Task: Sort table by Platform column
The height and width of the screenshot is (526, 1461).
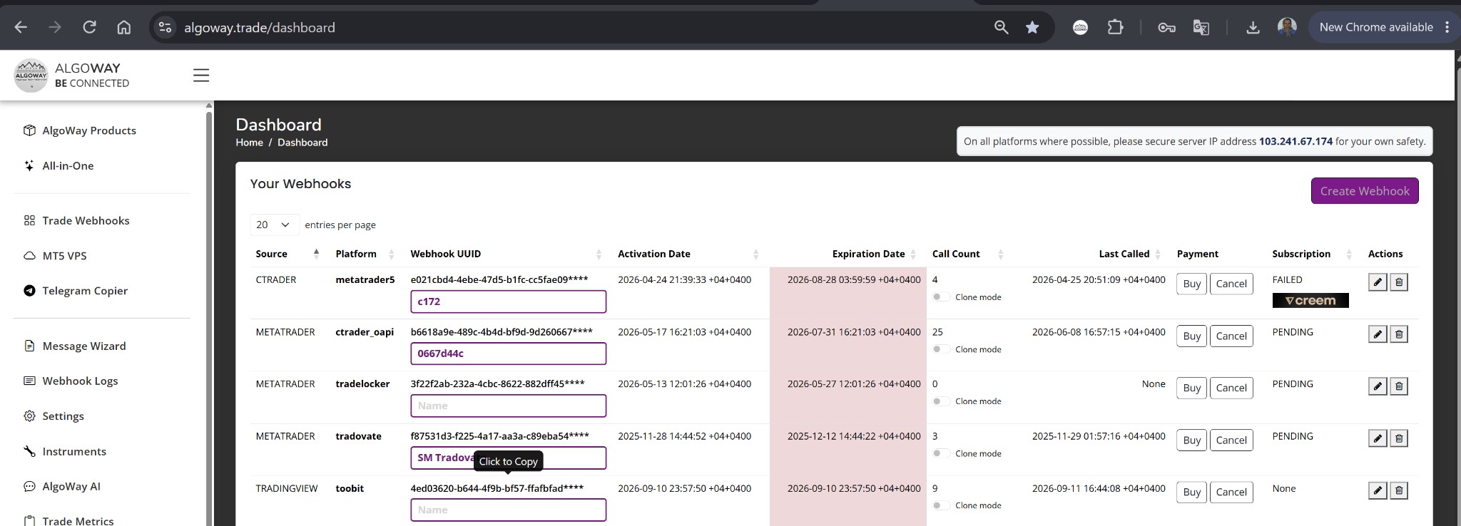Action: click(x=365, y=254)
